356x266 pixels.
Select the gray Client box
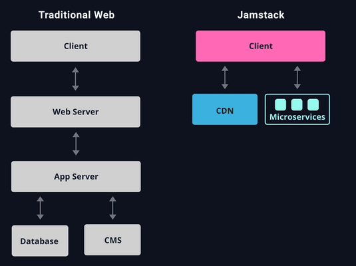pos(75,46)
